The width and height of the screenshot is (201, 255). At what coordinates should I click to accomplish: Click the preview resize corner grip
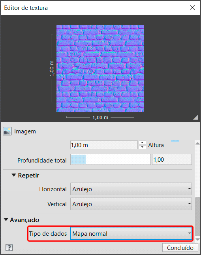(195, 117)
